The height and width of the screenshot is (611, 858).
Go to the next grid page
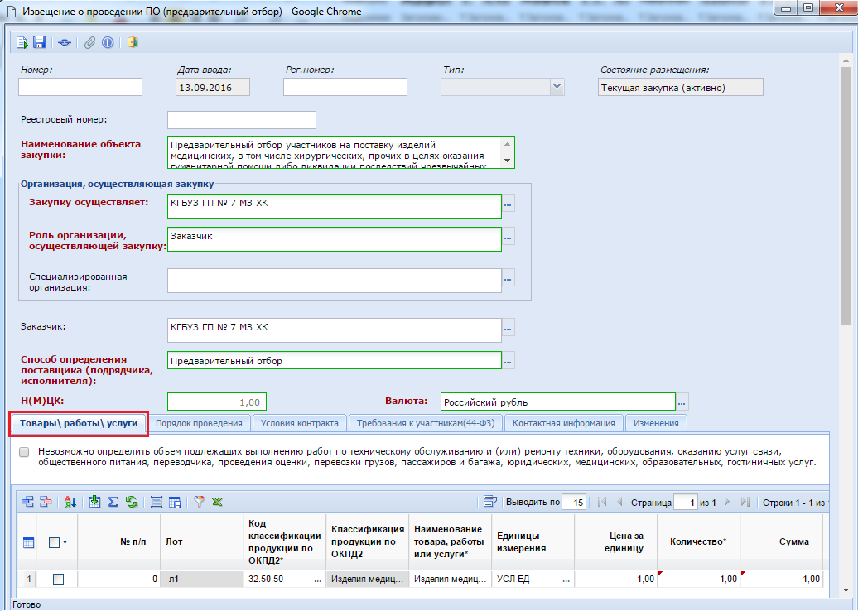[x=726, y=502]
